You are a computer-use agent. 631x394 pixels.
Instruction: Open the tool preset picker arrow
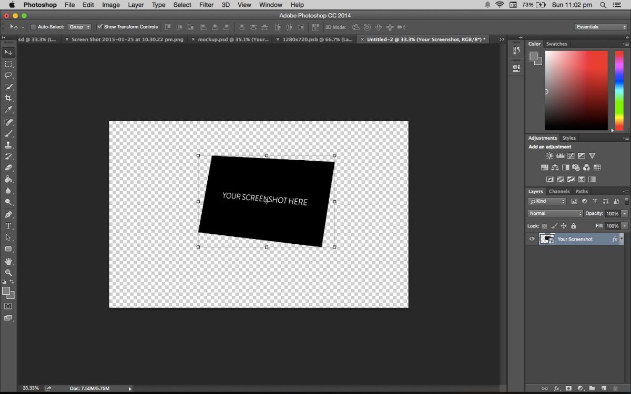23,27
